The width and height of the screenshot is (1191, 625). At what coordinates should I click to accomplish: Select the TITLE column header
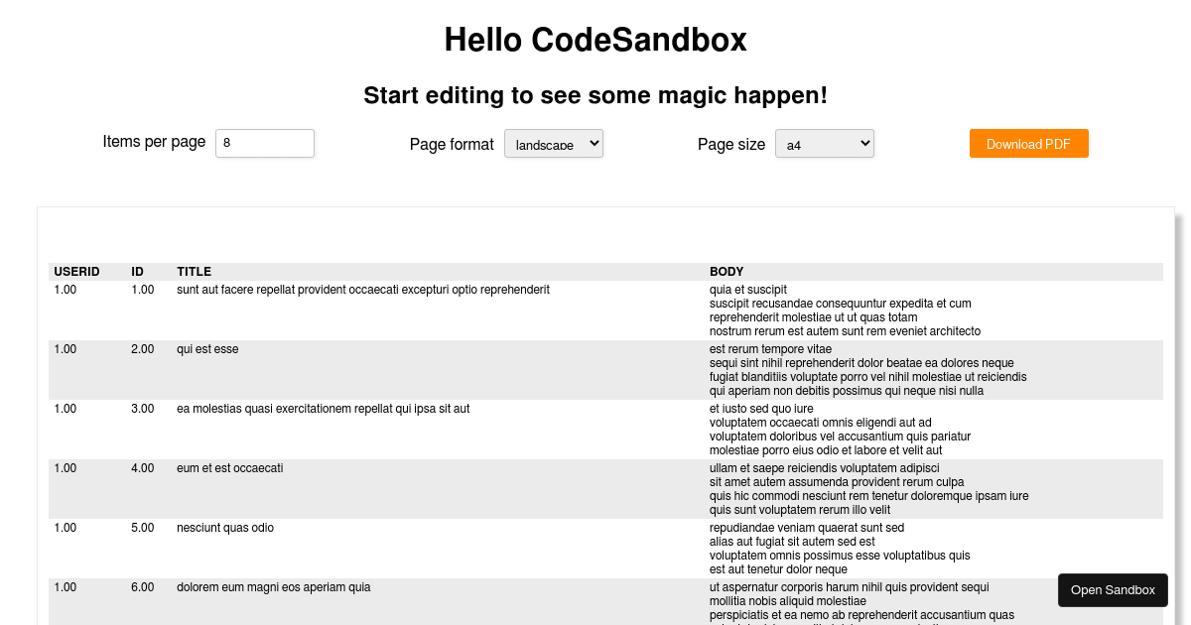(x=194, y=271)
